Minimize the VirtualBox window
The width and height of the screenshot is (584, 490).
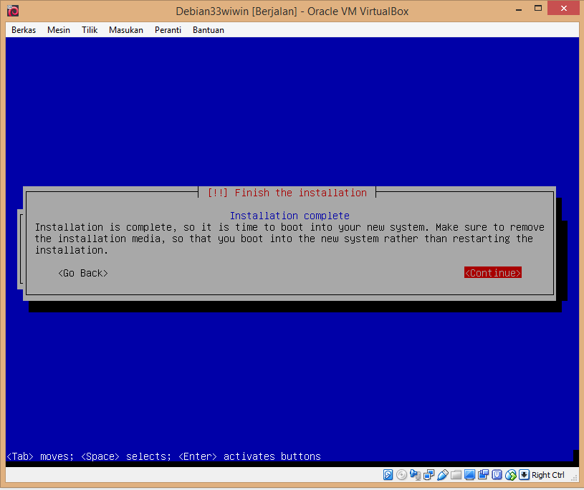point(519,9)
